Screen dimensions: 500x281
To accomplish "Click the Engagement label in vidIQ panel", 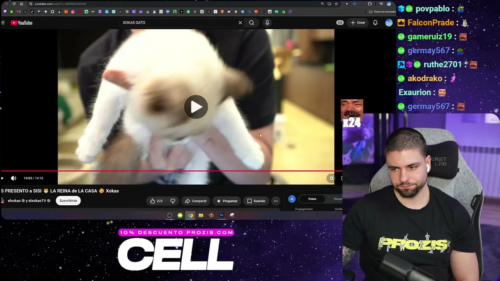I will coord(304,209).
